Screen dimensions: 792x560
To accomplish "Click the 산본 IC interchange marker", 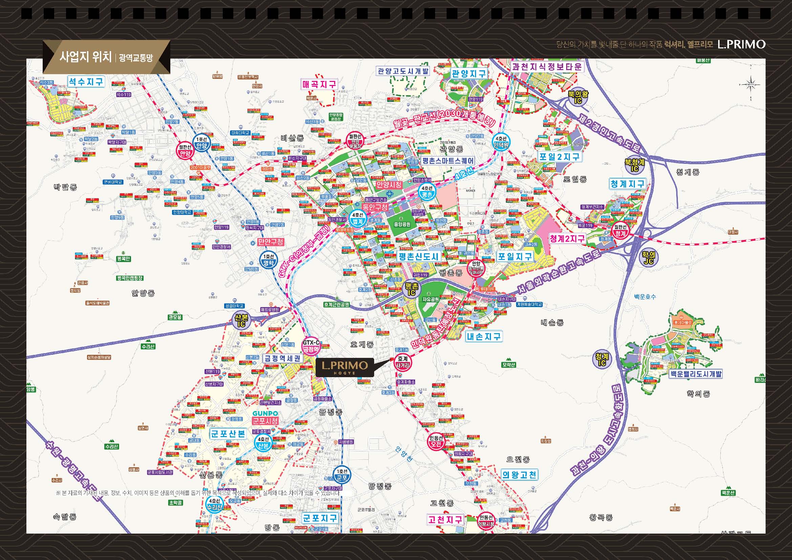I will tap(241, 320).
